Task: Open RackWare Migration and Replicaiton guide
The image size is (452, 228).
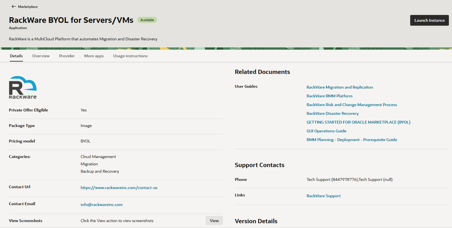Action: [x=339, y=87]
